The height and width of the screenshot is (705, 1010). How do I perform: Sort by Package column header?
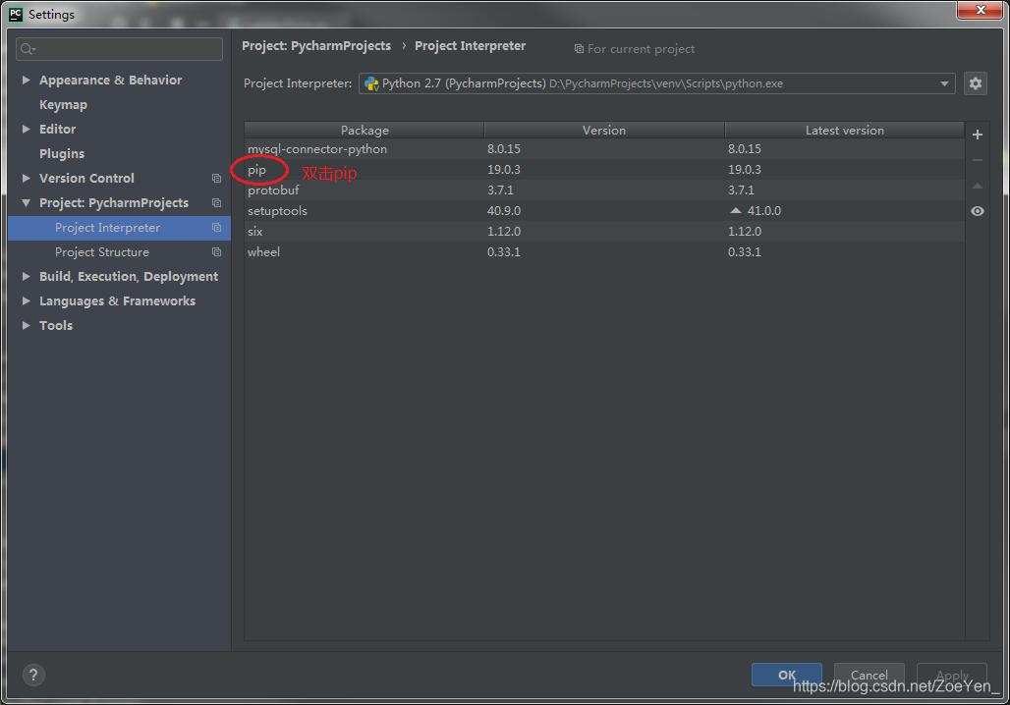(365, 130)
